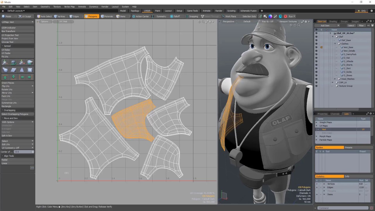Click the red record button beside the Command field
The width and height of the screenshot is (375, 211).
point(371,208)
